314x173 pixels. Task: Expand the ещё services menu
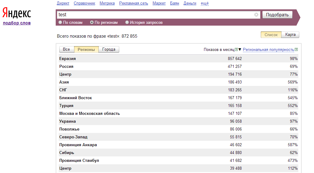pyautogui.click(x=205, y=3)
